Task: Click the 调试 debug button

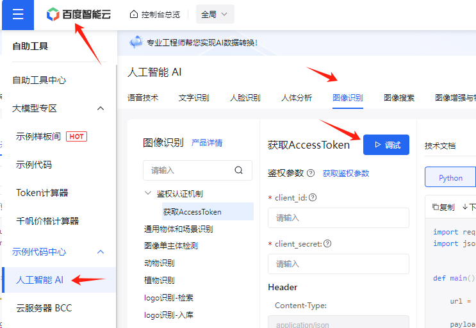Action: point(386,145)
